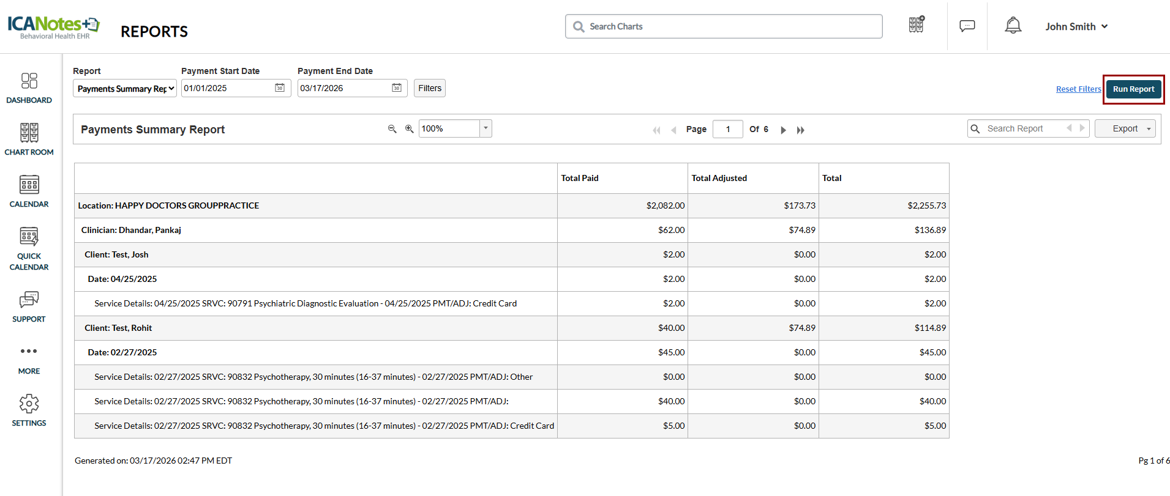The width and height of the screenshot is (1170, 496).
Task: Click the notifications bell icon
Action: (1013, 26)
